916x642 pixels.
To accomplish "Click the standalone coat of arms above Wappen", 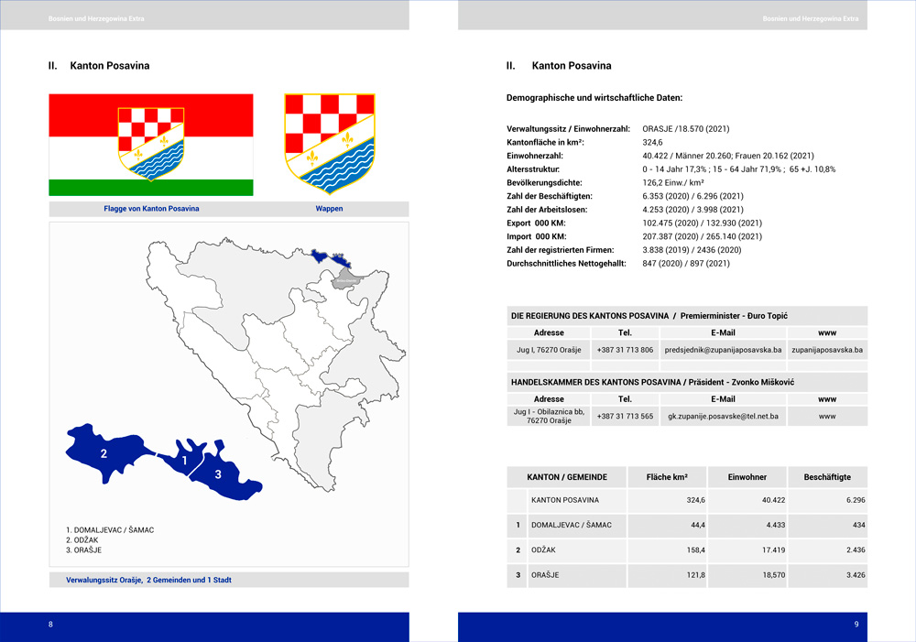I will [329, 144].
